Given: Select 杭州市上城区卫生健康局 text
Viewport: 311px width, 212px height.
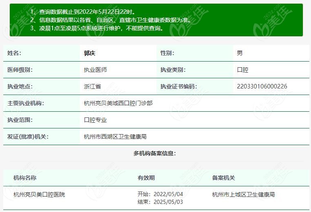Looking at the screenshot, I should coord(243,194).
